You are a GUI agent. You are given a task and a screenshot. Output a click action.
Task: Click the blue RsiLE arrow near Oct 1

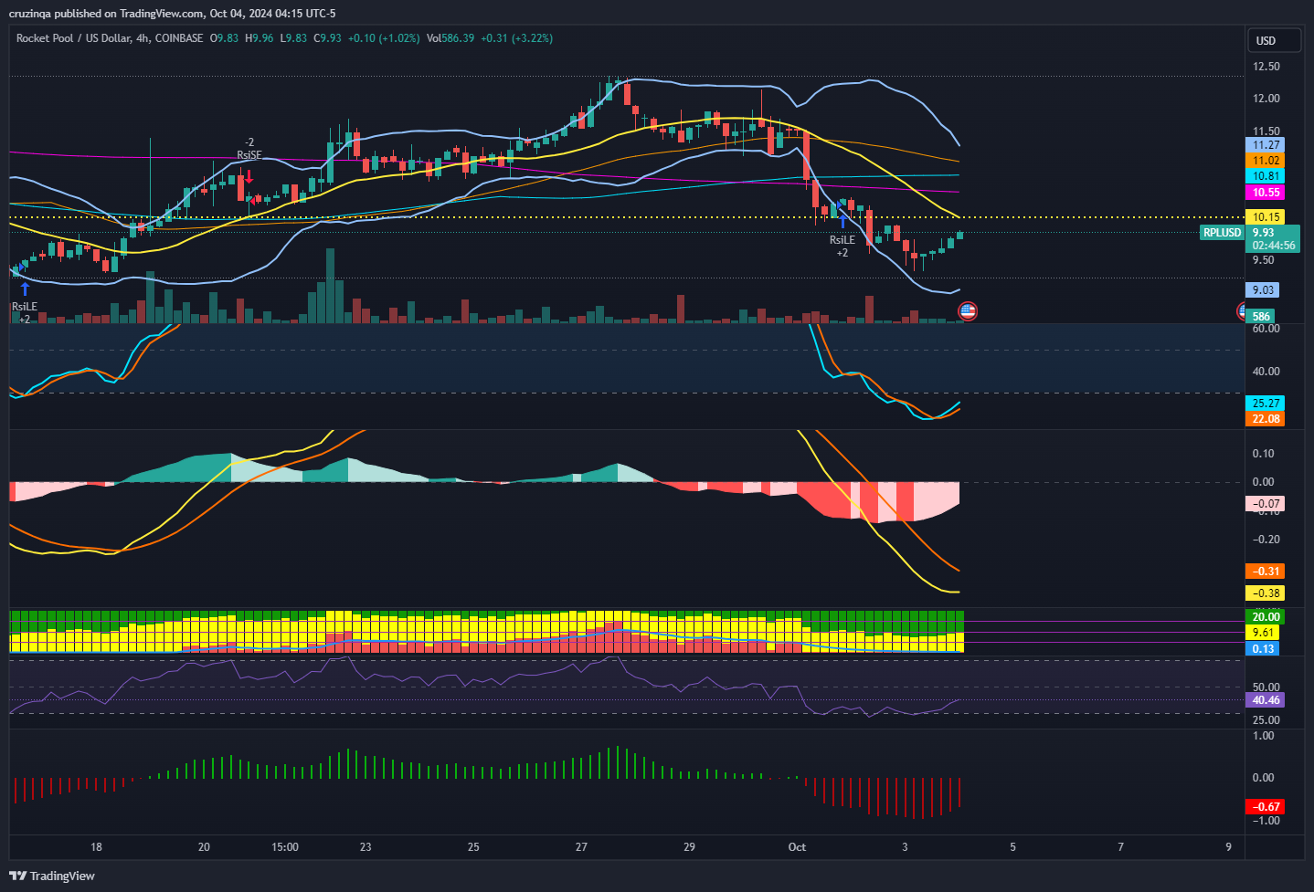coord(842,221)
